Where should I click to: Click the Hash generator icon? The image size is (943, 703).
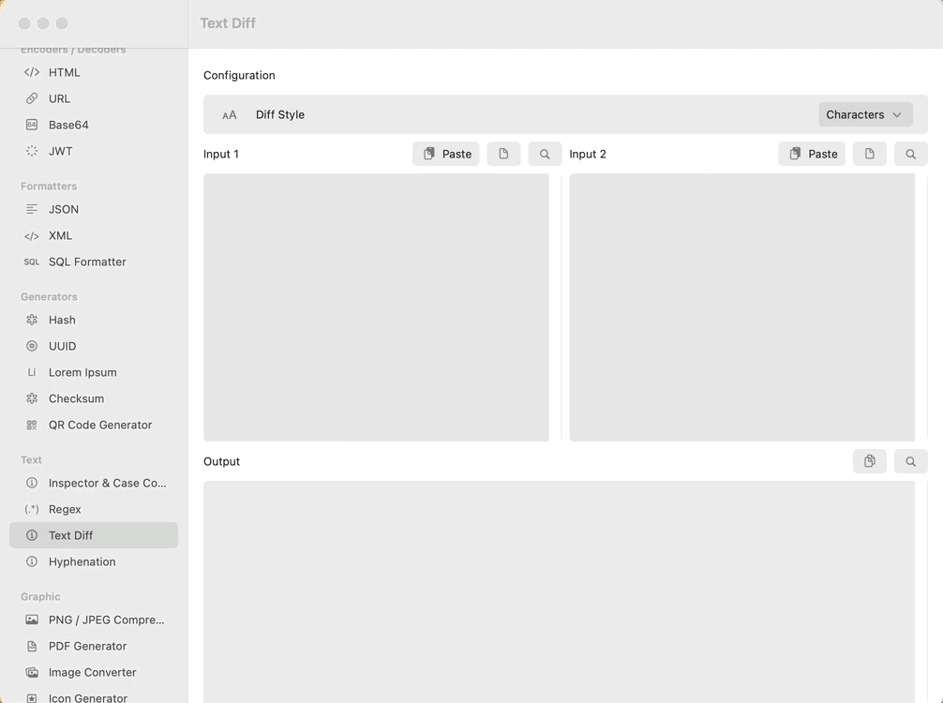(32, 320)
